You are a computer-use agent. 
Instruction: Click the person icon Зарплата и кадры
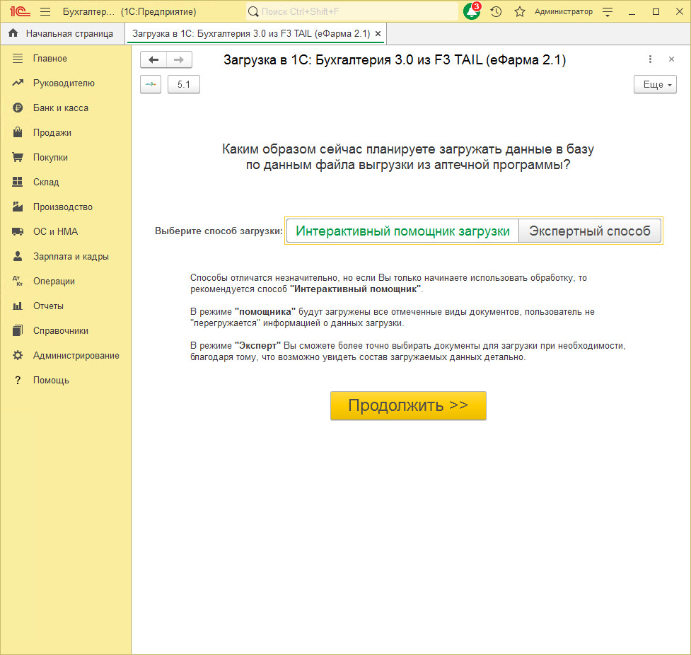[x=18, y=255]
